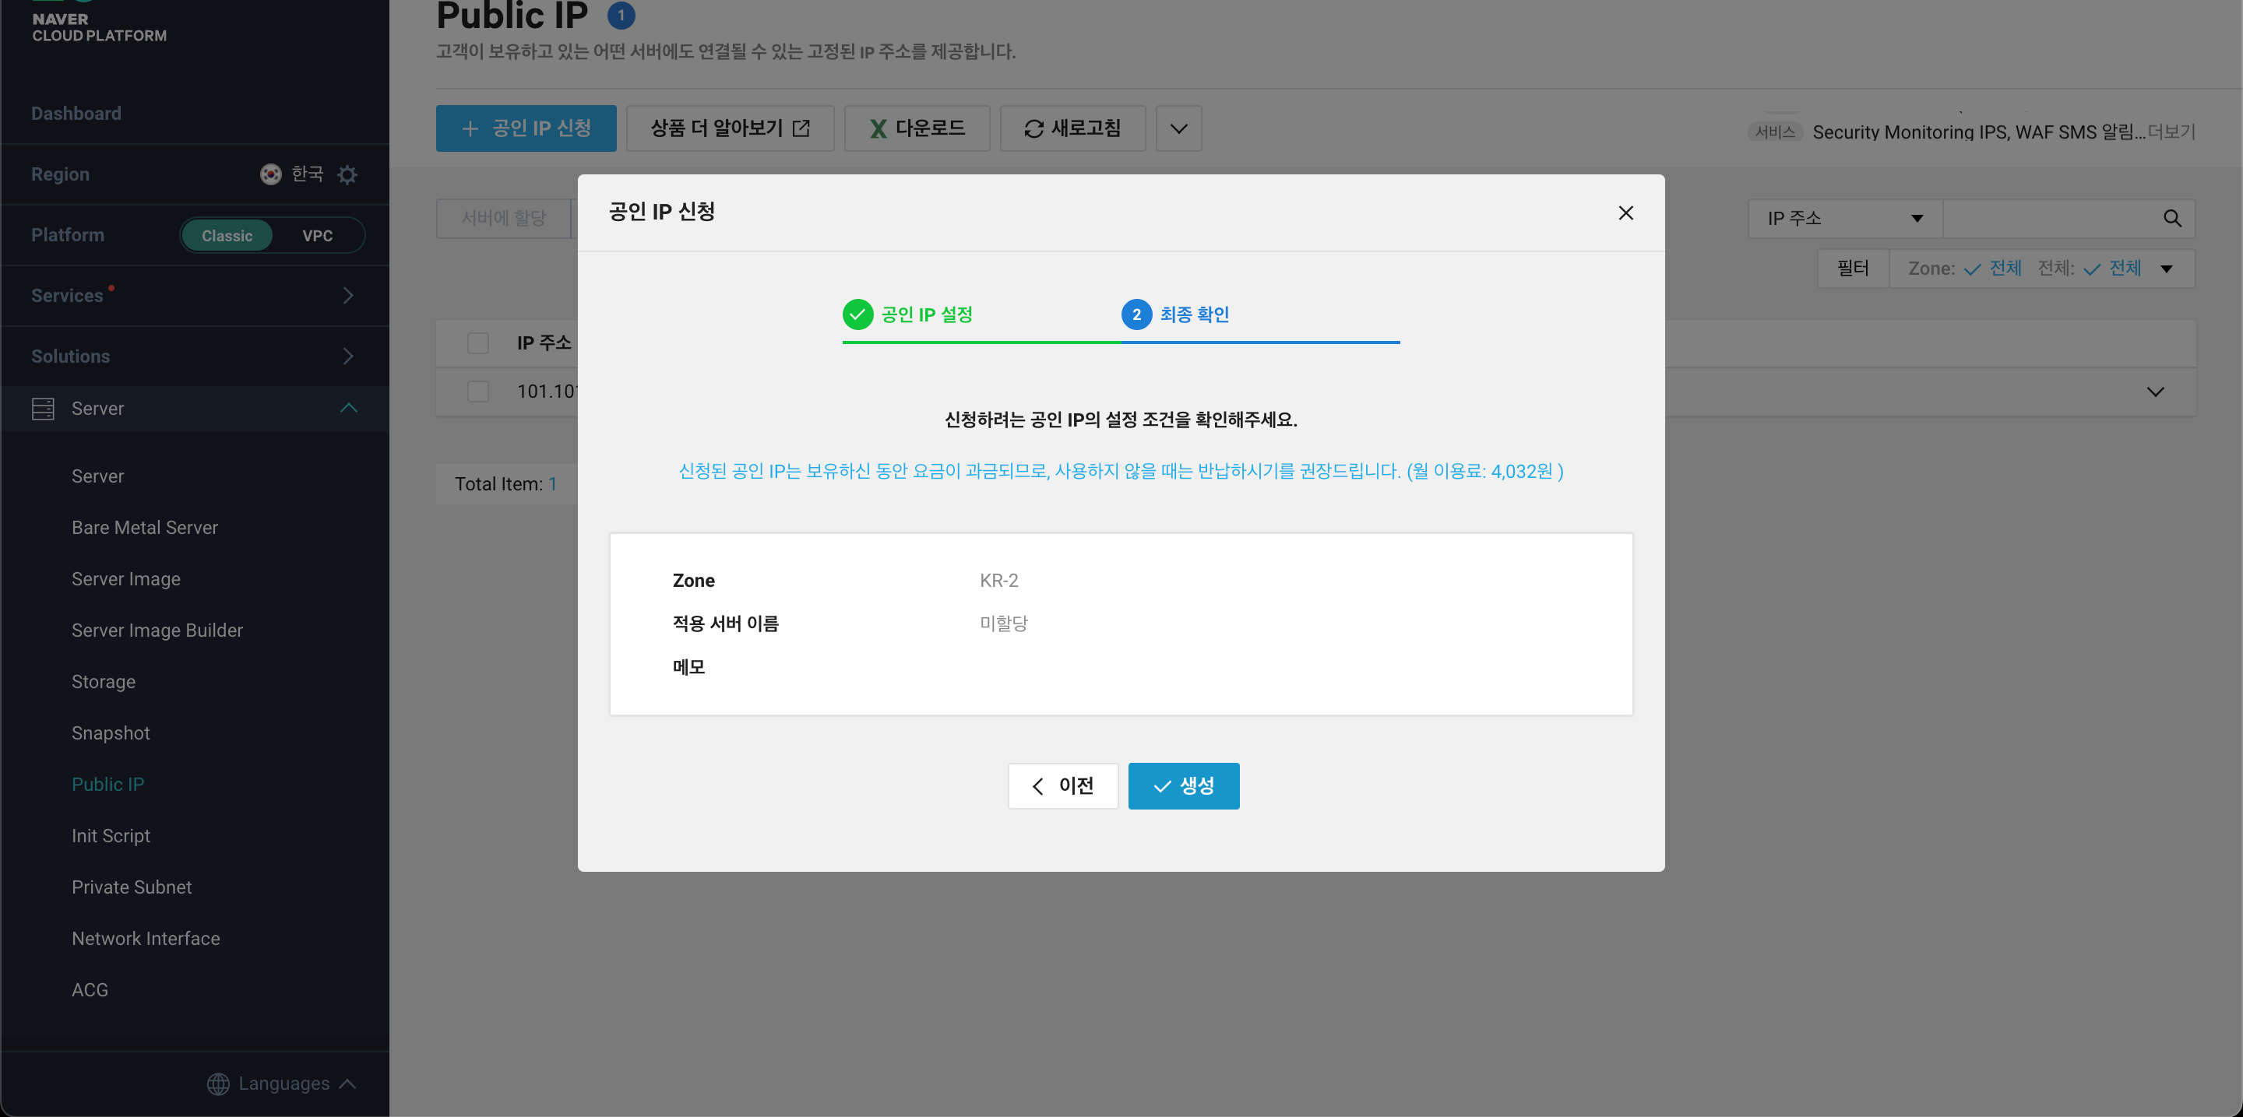Screen dimensions: 2243x1117
Task: Go to 공인 IP 설정 step tab
Action: [908, 315]
